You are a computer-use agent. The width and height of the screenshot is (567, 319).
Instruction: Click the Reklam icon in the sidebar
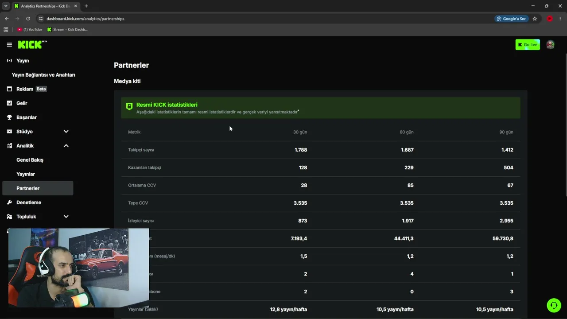[x=9, y=89]
